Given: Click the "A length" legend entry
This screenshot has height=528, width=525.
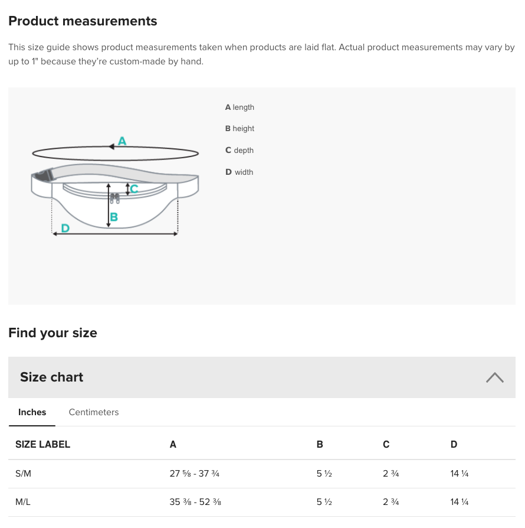Looking at the screenshot, I should click(x=239, y=107).
